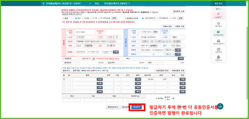
Task: Click the 발급미리보기 button
Action: (113, 107)
